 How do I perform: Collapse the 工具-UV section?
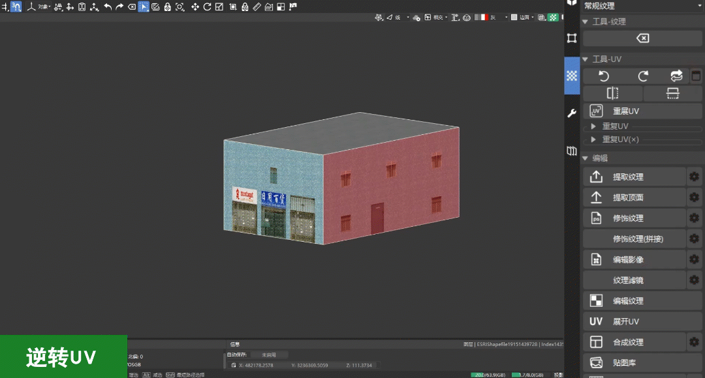pyautogui.click(x=586, y=59)
